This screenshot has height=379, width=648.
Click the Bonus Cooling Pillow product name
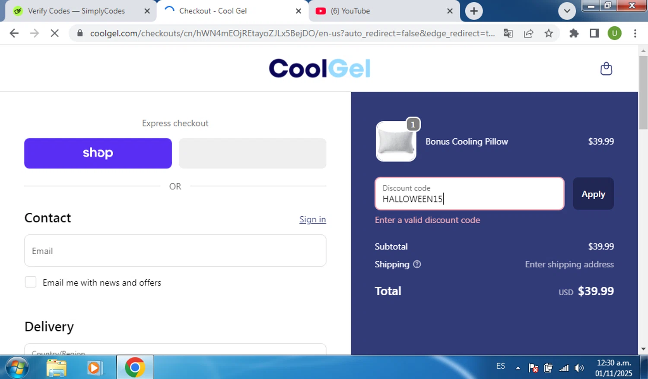point(467,142)
